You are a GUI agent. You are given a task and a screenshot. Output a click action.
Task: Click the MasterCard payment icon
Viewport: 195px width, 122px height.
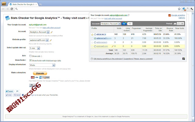[x=33, y=77]
